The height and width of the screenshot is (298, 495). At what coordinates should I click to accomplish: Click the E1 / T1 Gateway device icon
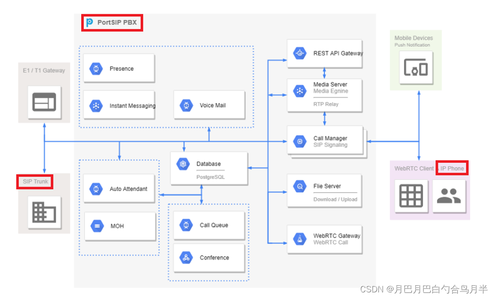point(44,102)
